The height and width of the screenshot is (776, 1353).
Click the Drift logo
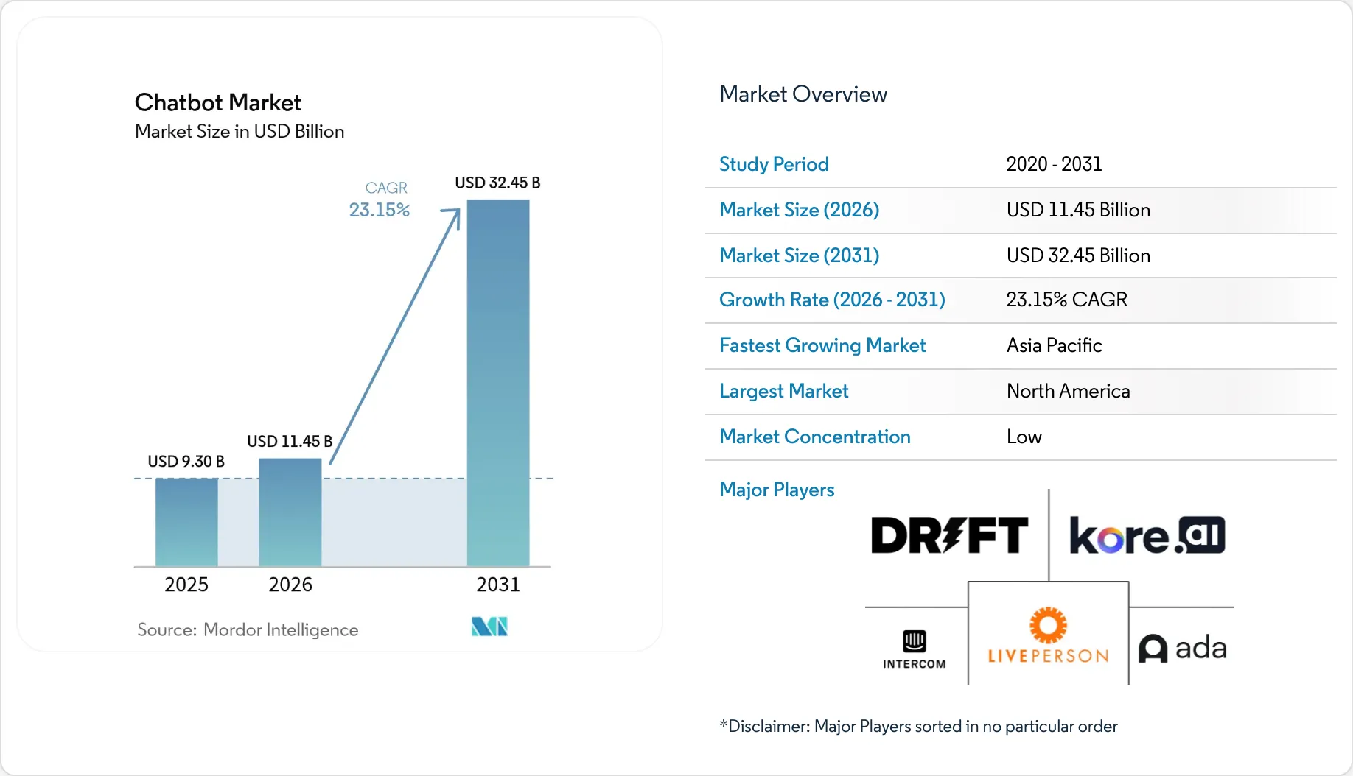click(949, 535)
